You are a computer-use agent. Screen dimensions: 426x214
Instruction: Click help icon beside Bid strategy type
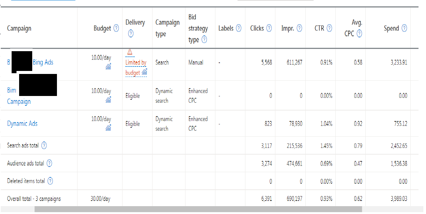(x=204, y=40)
